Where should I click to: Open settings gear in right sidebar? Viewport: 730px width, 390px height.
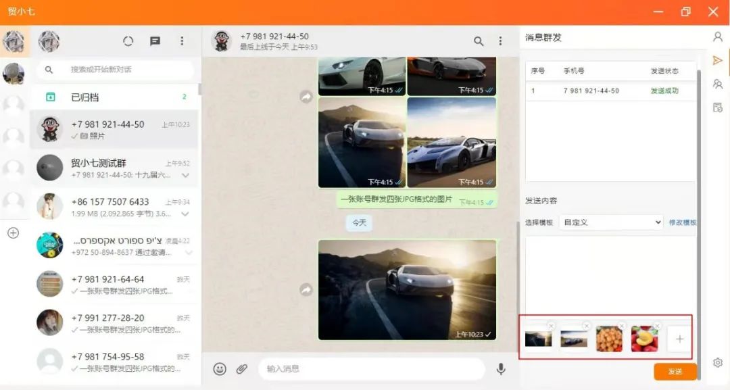point(718,362)
